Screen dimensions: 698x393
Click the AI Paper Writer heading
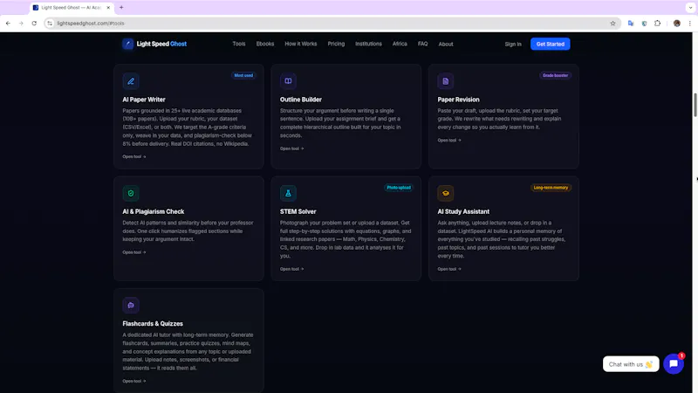click(144, 100)
